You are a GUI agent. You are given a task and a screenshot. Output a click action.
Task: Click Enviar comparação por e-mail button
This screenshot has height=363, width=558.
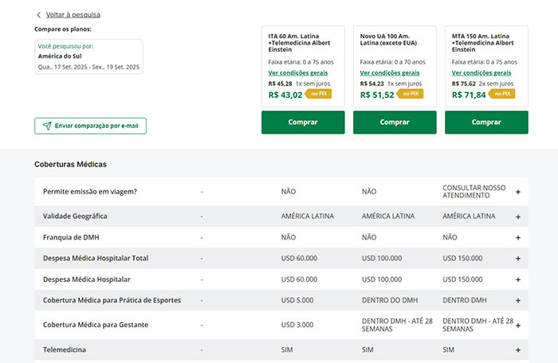(90, 126)
